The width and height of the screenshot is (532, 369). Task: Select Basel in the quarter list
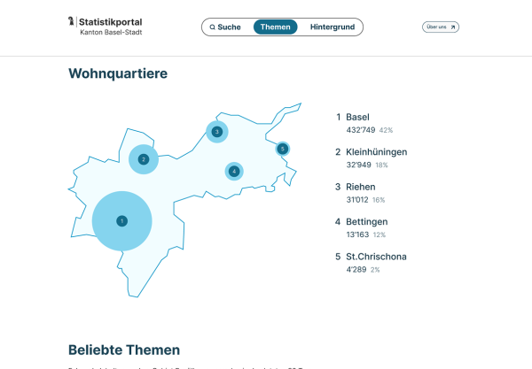pyautogui.click(x=357, y=117)
